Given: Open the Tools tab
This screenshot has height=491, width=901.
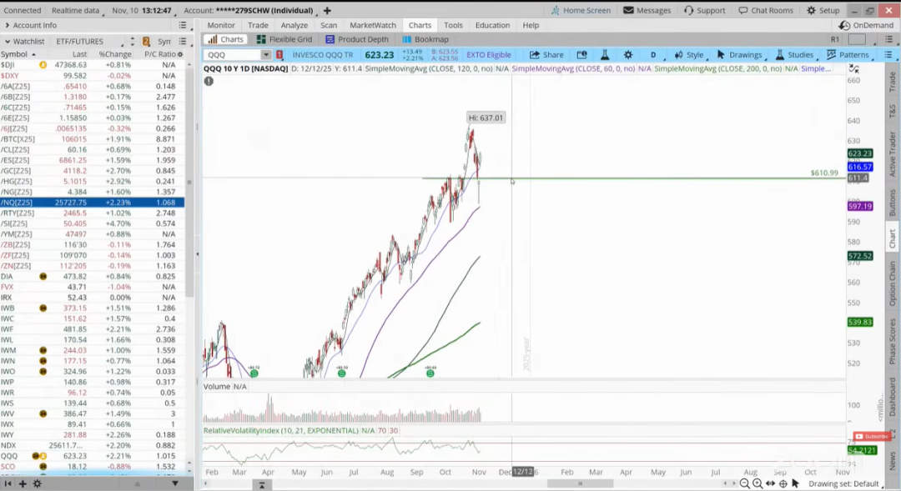Looking at the screenshot, I should (453, 25).
